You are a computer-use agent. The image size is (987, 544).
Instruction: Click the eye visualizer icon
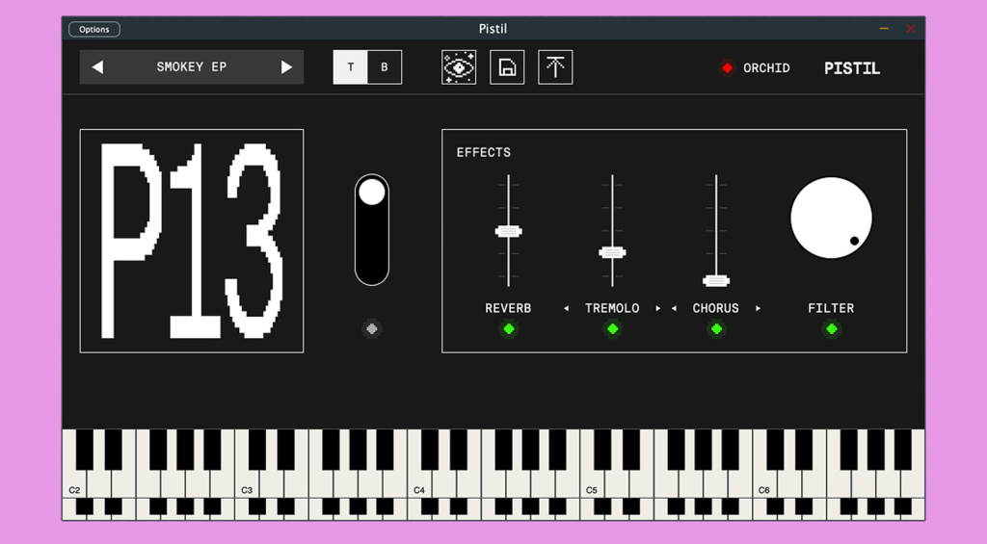click(459, 67)
